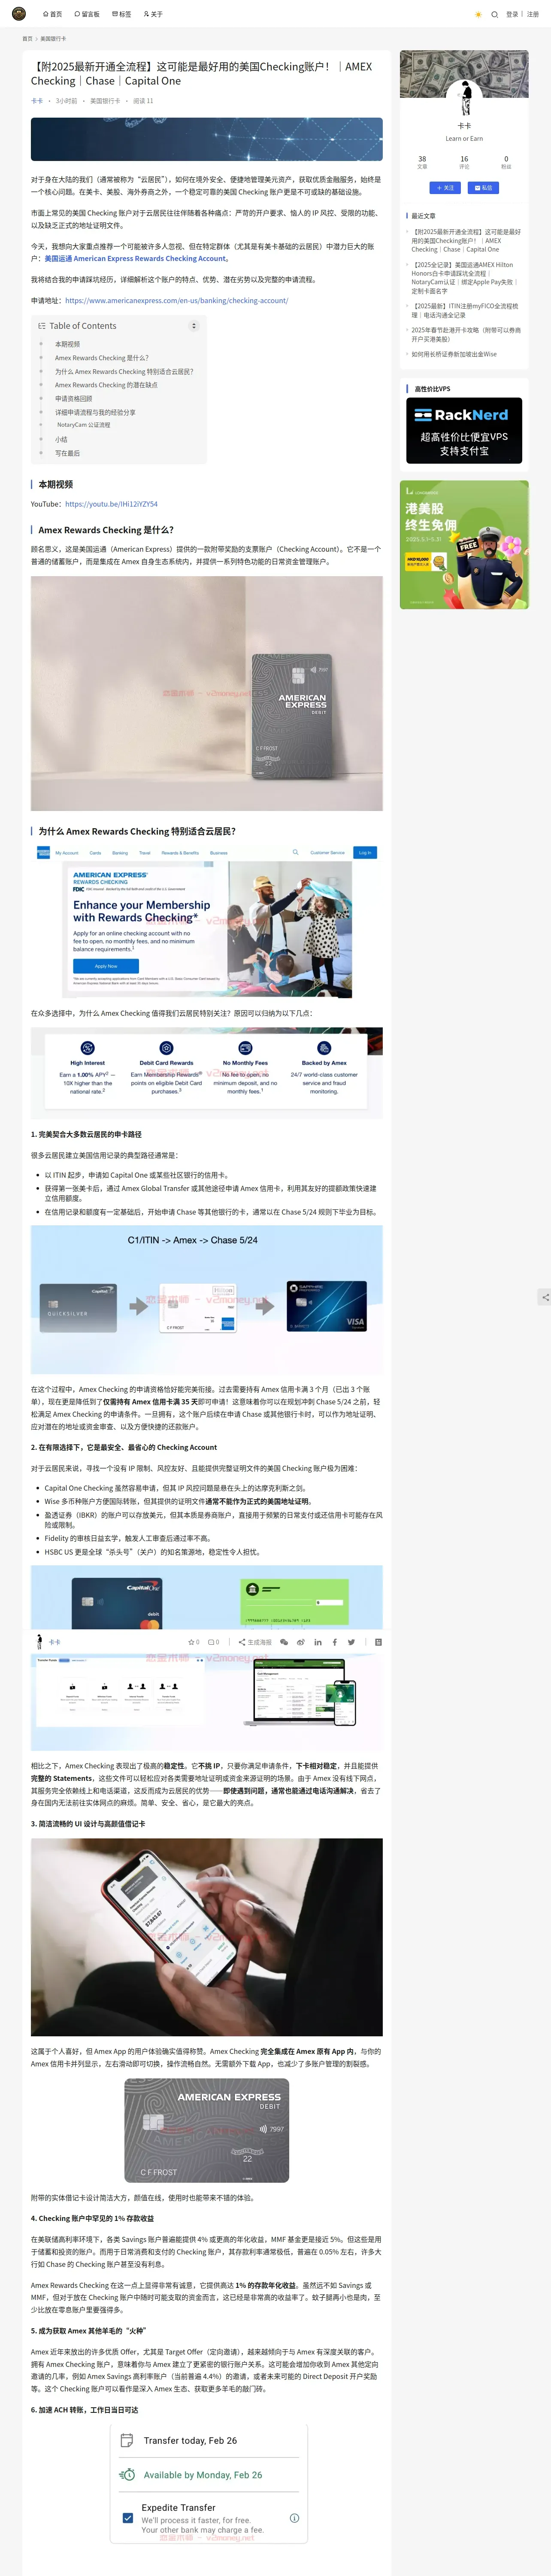Viewport: 551px width, 2576px height.
Task: Click 生成海报 share poster button
Action: [255, 1642]
